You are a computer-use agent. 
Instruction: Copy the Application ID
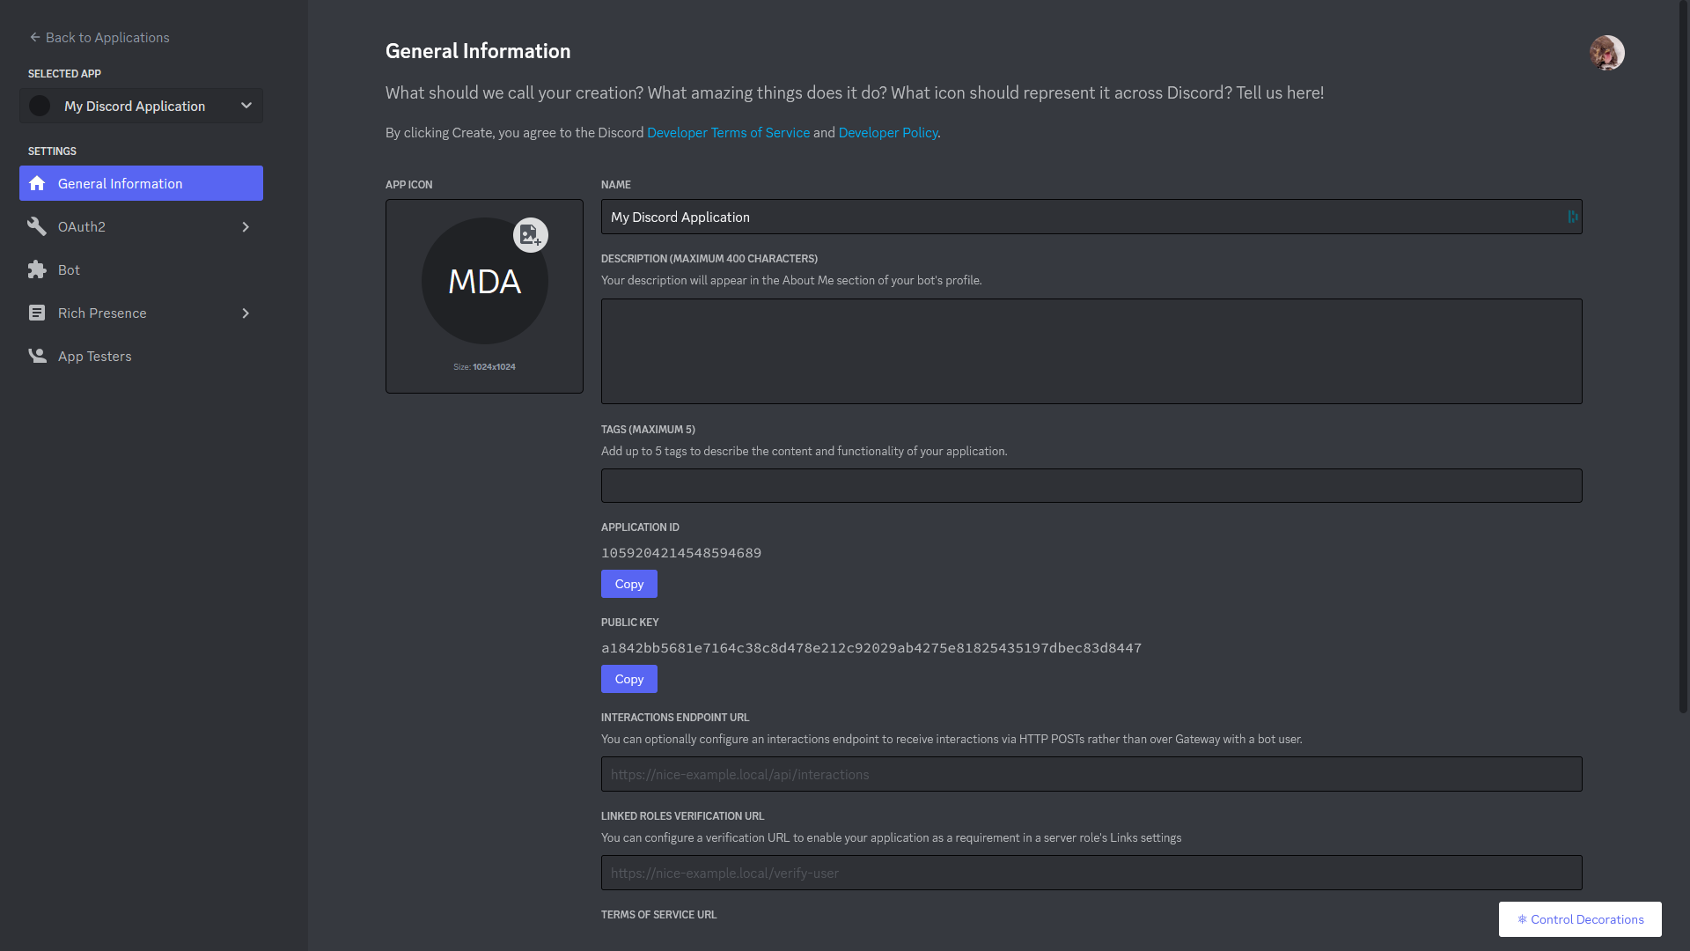[628, 584]
